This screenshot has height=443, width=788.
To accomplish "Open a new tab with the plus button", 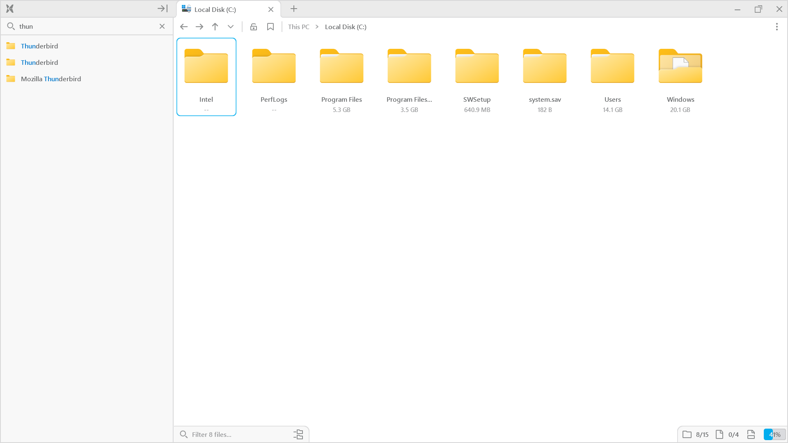I will (x=293, y=9).
